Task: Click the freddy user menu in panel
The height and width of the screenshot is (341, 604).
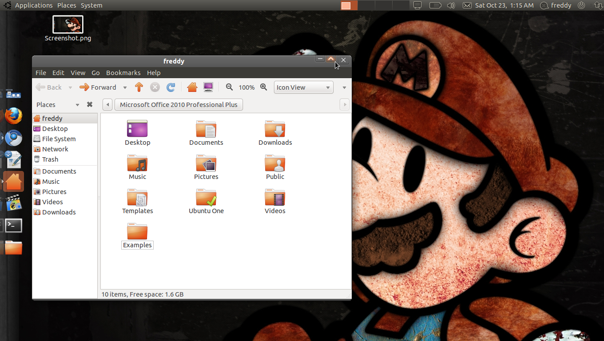Action: click(x=556, y=5)
